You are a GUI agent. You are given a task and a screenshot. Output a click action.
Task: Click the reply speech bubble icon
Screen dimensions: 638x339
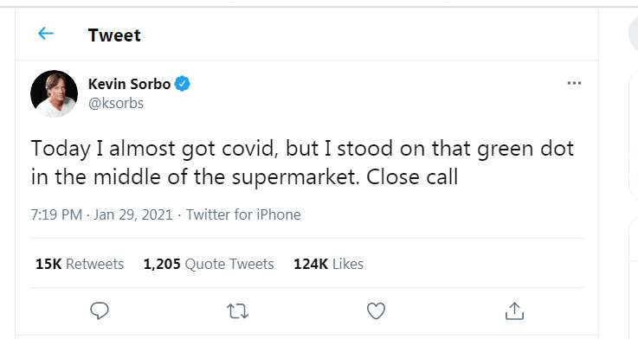tap(100, 311)
